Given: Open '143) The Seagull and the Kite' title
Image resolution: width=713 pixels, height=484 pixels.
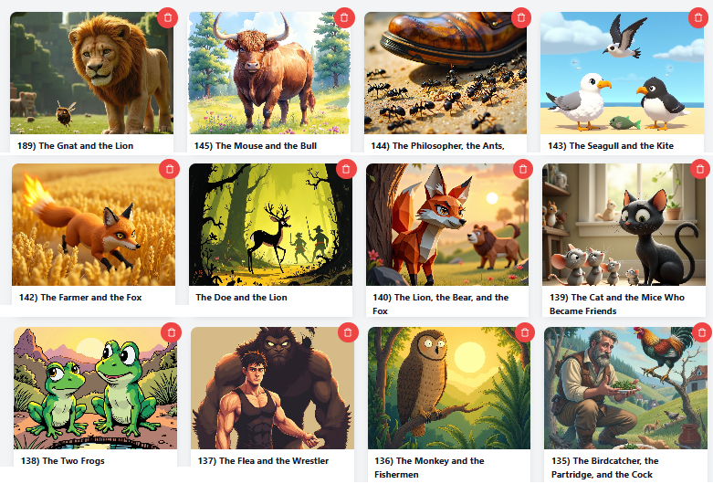Looking at the screenshot, I should (x=611, y=146).
